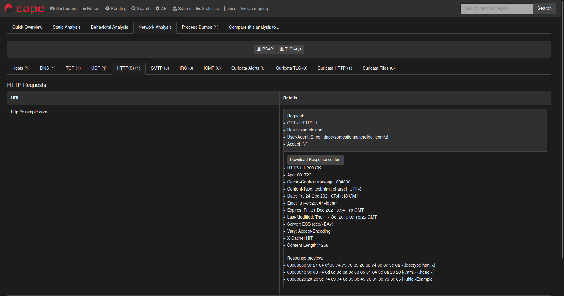Open the Suricata TLS (0) sub-tab
The height and width of the screenshot is (296, 564).
292,68
